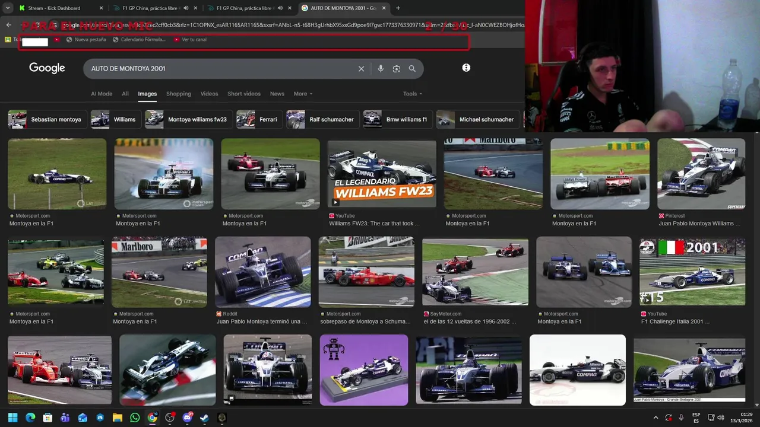Open File Explorer from the taskbar
The height and width of the screenshot is (427, 760).
pos(117,418)
